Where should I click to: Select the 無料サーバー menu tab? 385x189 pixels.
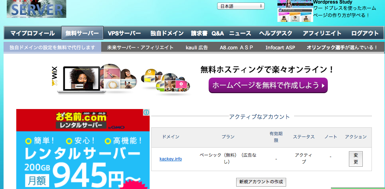82,33
